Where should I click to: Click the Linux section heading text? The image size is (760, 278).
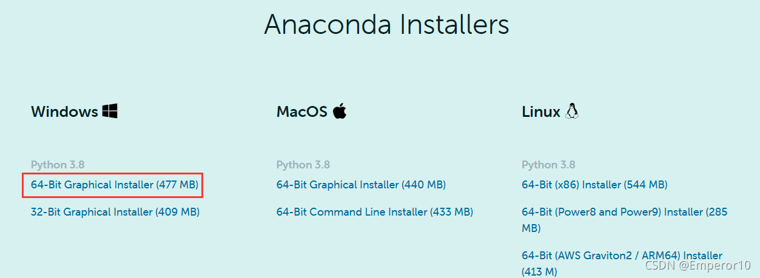(541, 112)
